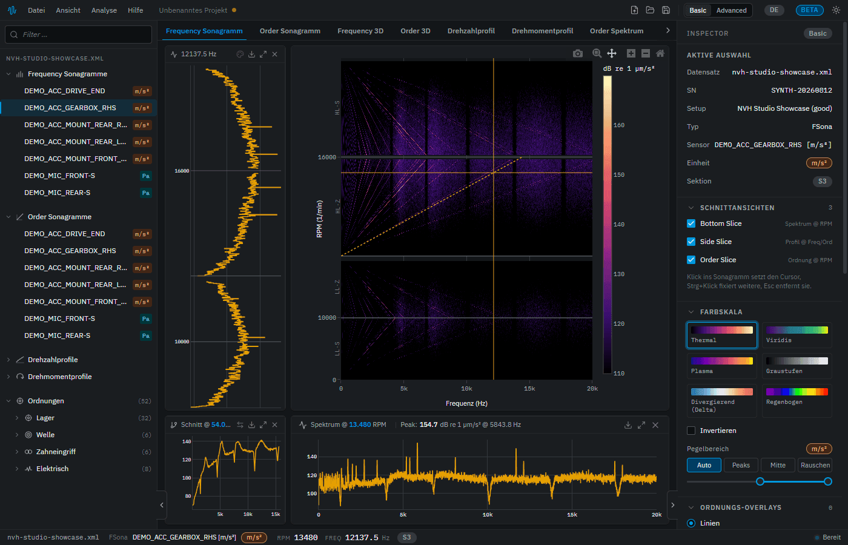
Task: Expand the Drehmomentprofile tree group
Action: click(8, 377)
